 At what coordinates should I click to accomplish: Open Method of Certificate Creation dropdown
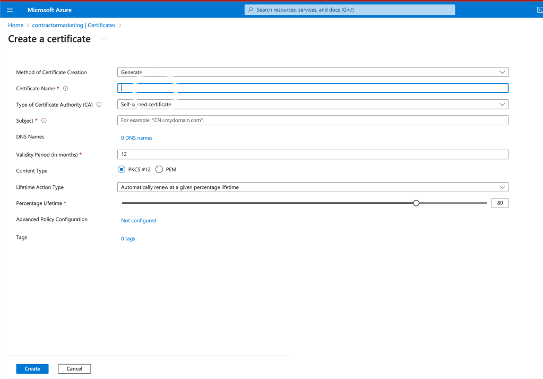click(313, 72)
